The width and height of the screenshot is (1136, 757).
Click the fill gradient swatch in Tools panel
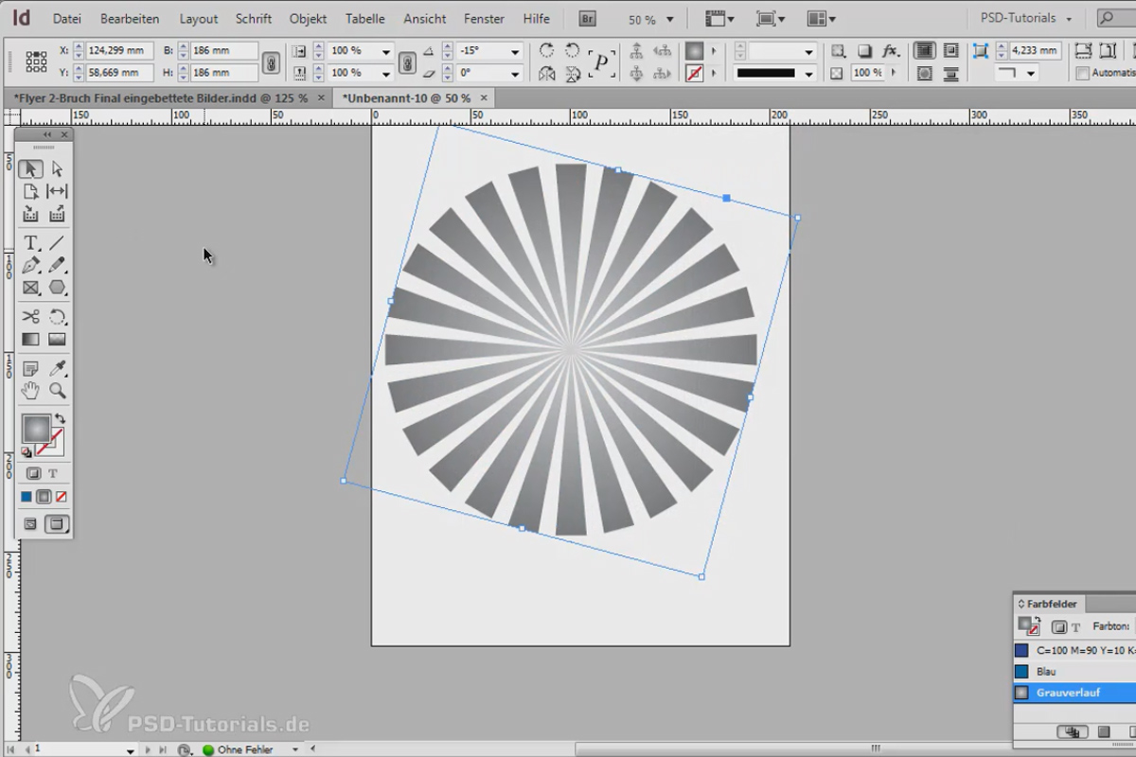coord(36,429)
